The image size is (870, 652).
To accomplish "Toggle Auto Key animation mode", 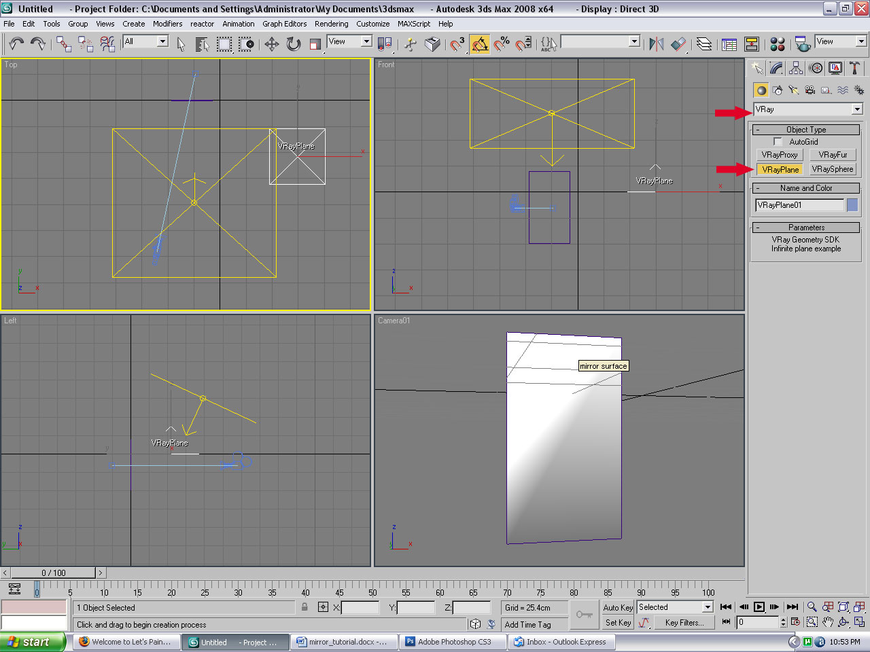I will [618, 607].
